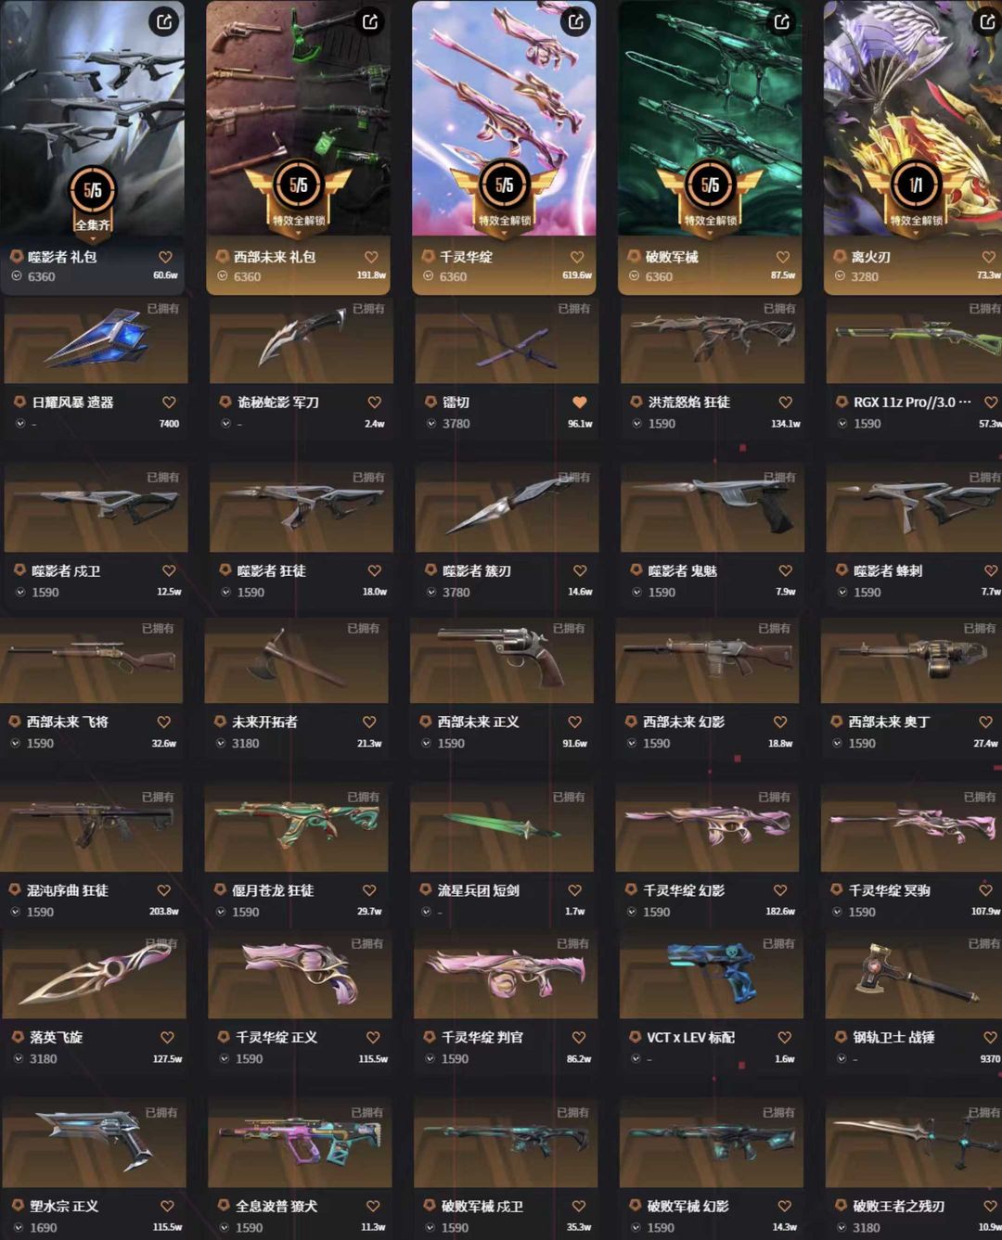
Task: Click share icon on 西部未来 礼包
Action: coord(370,21)
